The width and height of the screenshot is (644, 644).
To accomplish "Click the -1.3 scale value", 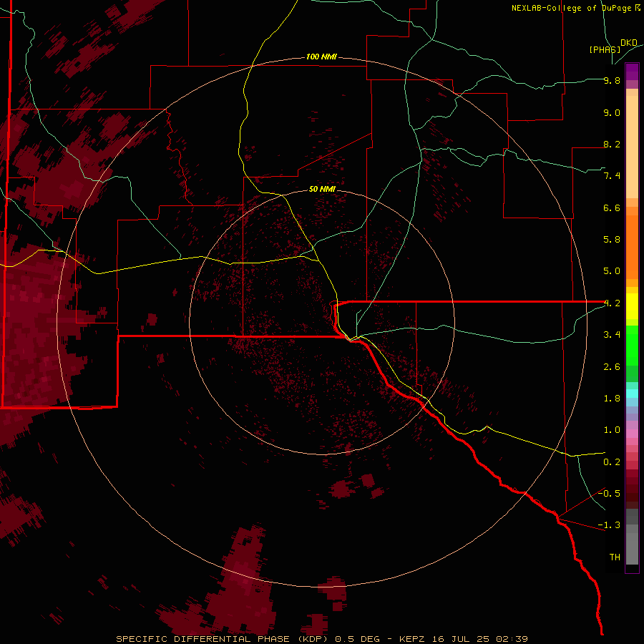I will click(x=609, y=525).
